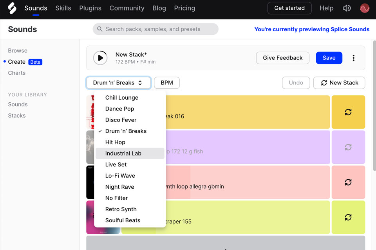
Task: Choose Hit Hop style
Action: 130,142
